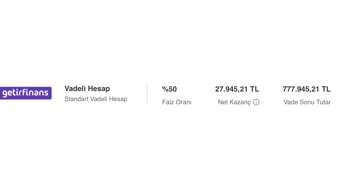The width and height of the screenshot is (338, 190).
Task: Click the info icon beside Net Kazanç
Action: [256, 102]
